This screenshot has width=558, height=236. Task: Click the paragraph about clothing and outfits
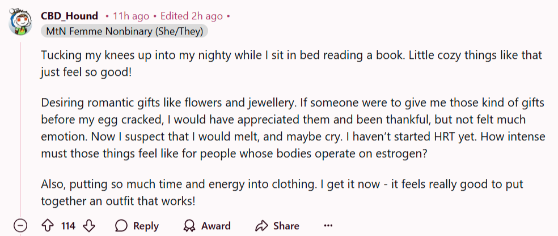click(x=282, y=193)
